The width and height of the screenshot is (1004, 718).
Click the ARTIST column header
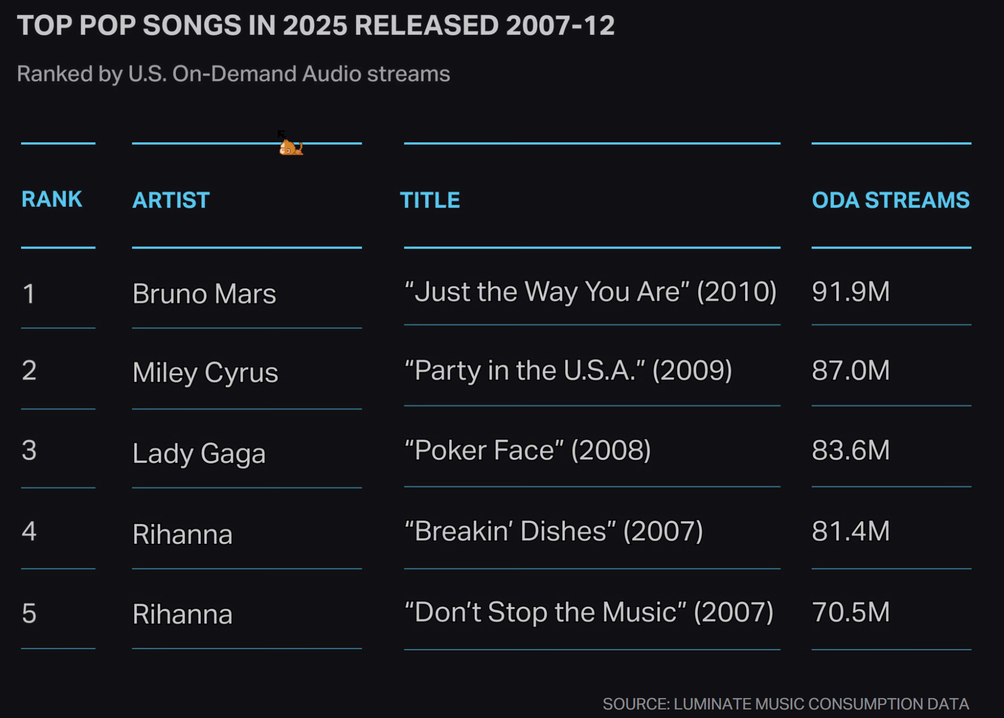coord(171,200)
